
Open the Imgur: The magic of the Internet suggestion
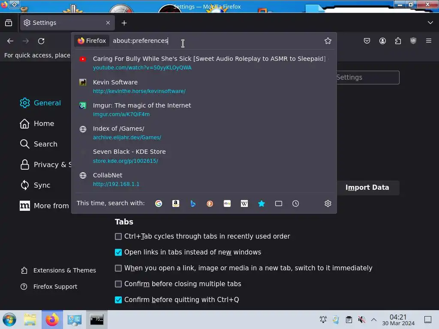pos(204,110)
